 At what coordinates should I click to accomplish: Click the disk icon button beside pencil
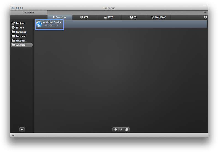(x=127, y=130)
